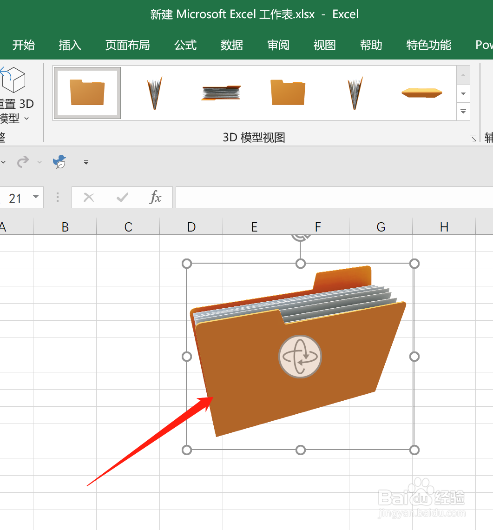Select the front-facing folder 3D view thumbnail
Screen dimensions: 493x530
[87, 93]
